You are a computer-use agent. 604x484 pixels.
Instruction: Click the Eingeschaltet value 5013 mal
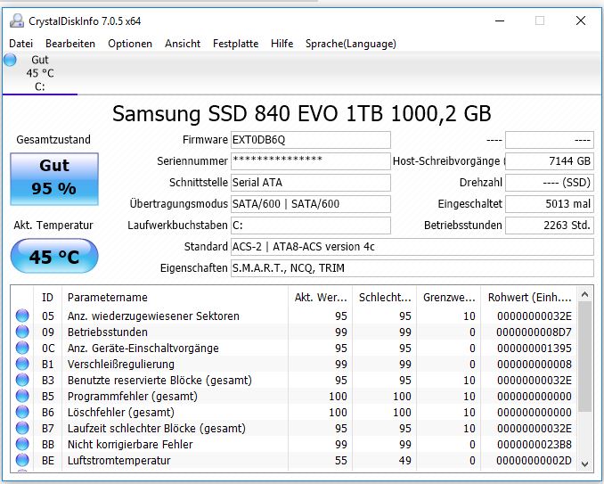tap(550, 204)
